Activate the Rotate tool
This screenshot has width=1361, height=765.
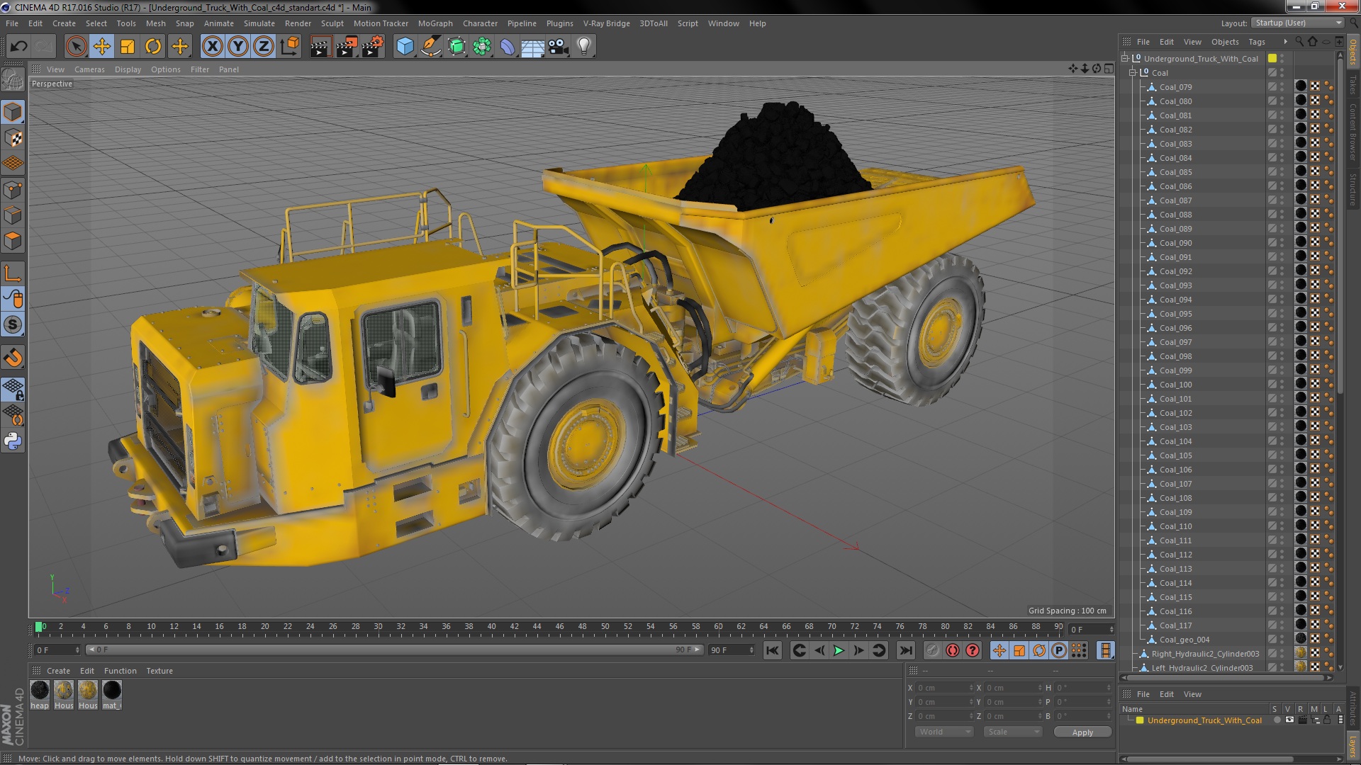[x=153, y=47]
